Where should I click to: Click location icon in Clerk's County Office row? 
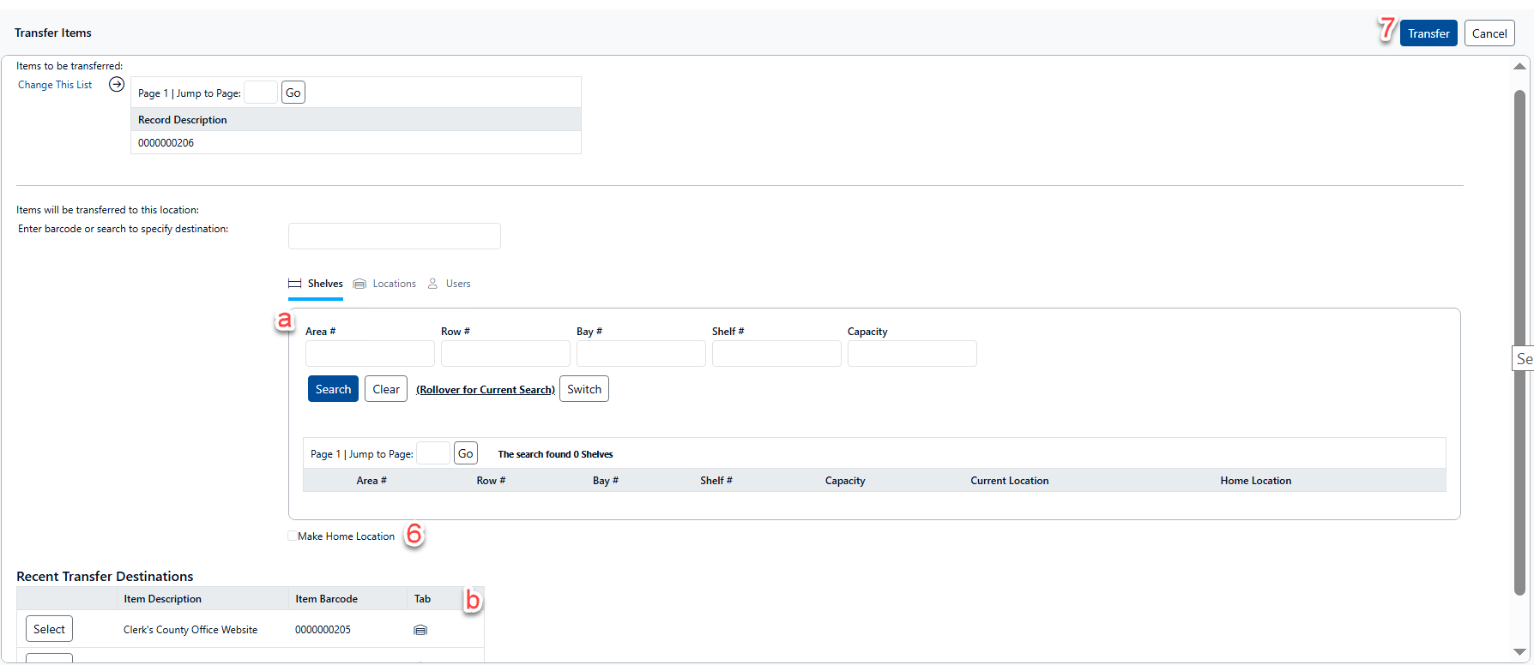click(420, 630)
